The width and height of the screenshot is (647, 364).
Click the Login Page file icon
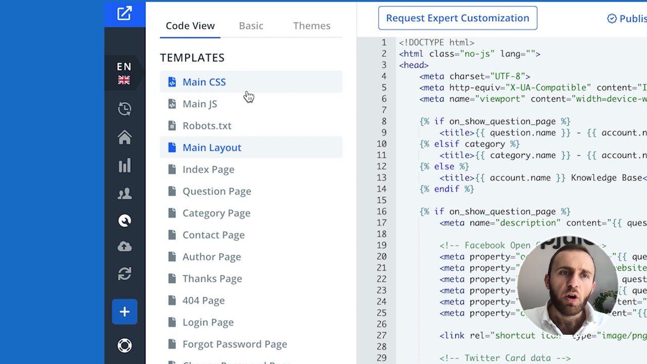pos(172,322)
